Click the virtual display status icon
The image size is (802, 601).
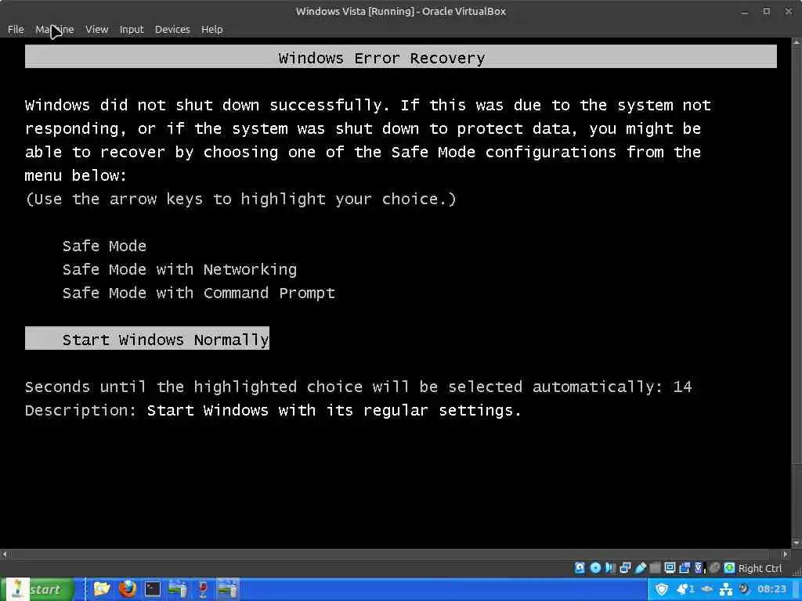(x=670, y=568)
